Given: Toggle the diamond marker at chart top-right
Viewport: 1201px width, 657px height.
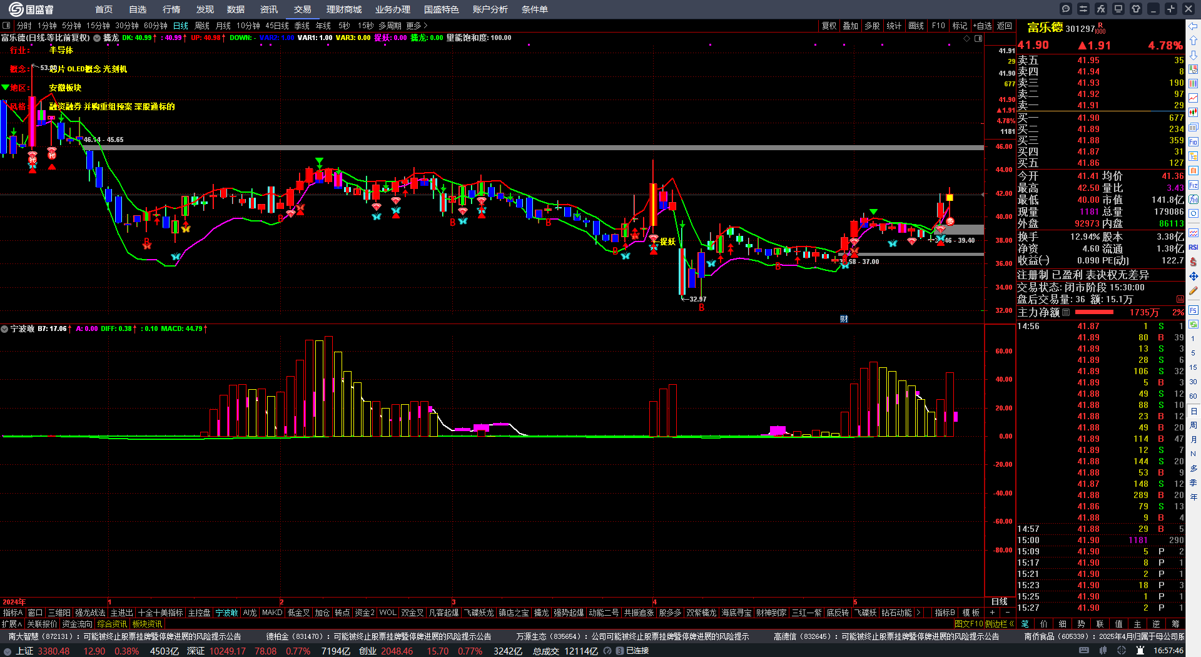Looking at the screenshot, I should tap(967, 38).
